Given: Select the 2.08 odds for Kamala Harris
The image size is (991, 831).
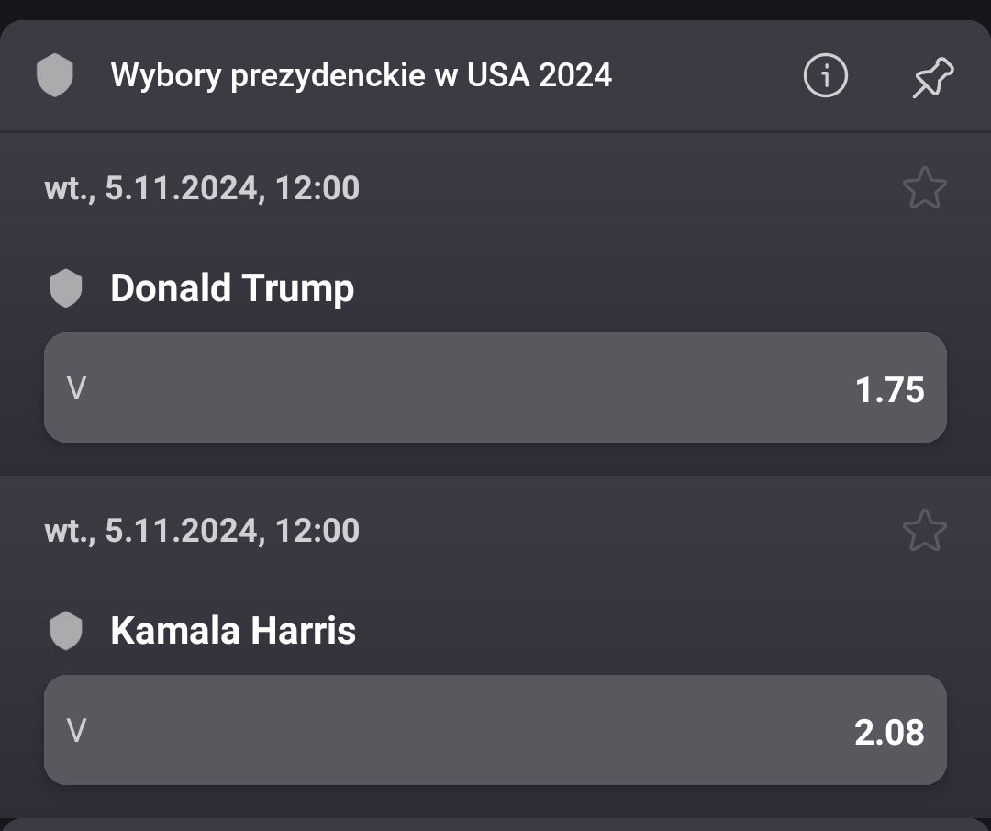Looking at the screenshot, I should [x=495, y=731].
